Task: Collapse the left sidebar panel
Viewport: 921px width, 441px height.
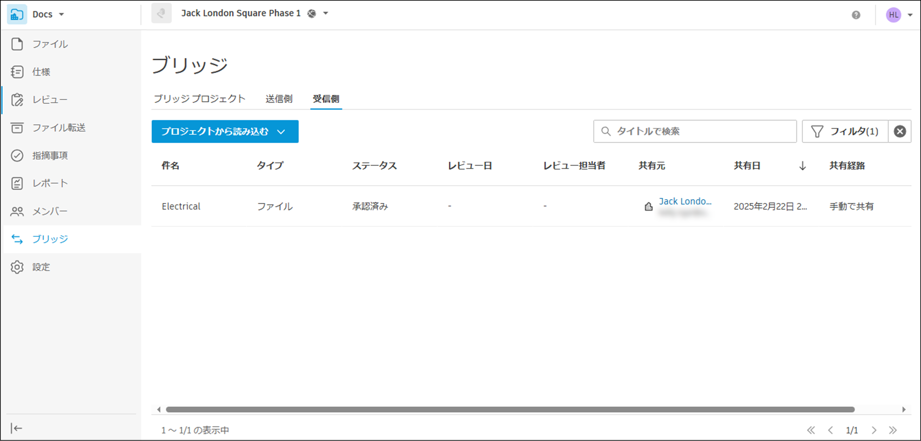Action: click(16, 428)
